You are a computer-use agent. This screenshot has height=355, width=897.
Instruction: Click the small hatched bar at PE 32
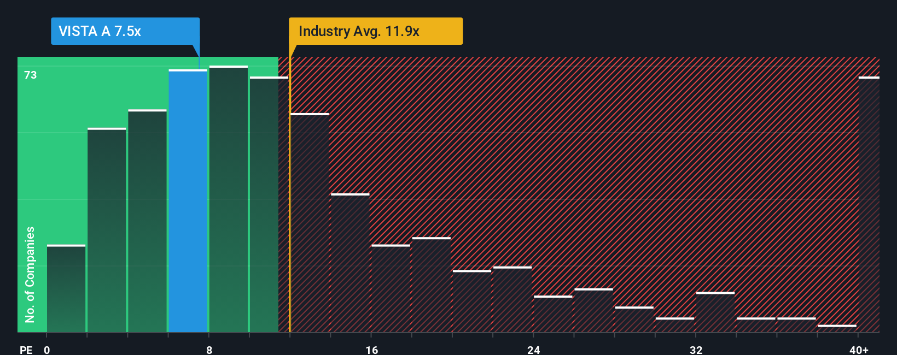(715, 312)
